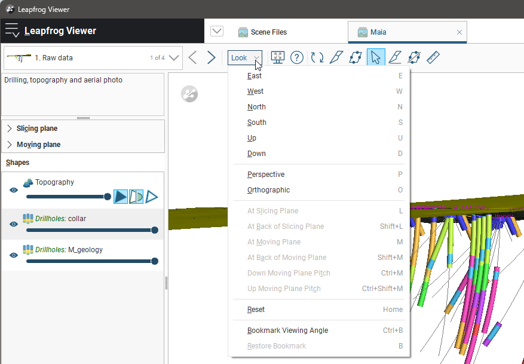The image size is (524, 364).
Task: Choose Reset in the Look menu
Action: [x=319, y=310]
